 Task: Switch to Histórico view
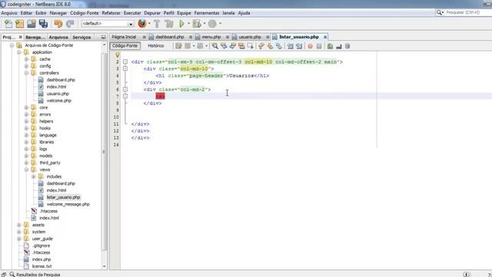(156, 46)
